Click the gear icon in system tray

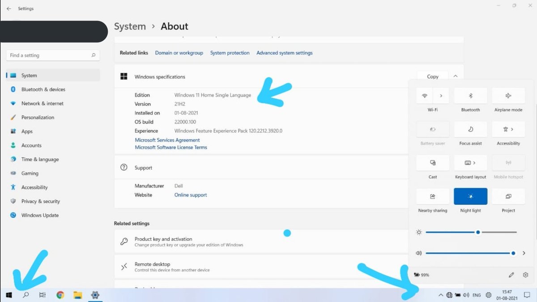pos(489,295)
